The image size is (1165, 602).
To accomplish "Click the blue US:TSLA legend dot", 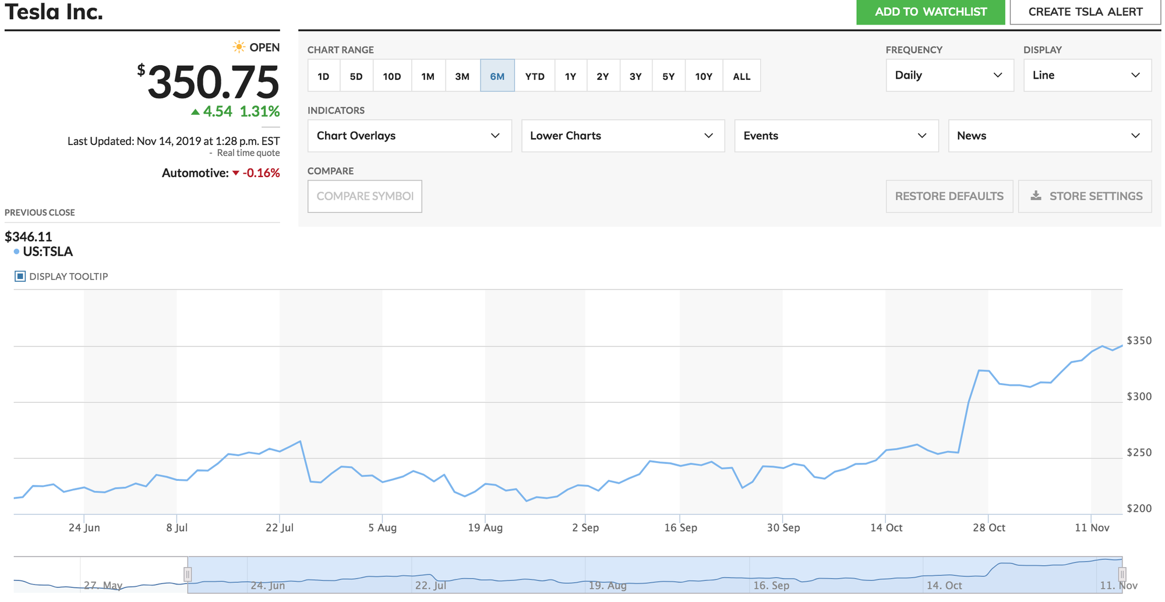I will [16, 252].
